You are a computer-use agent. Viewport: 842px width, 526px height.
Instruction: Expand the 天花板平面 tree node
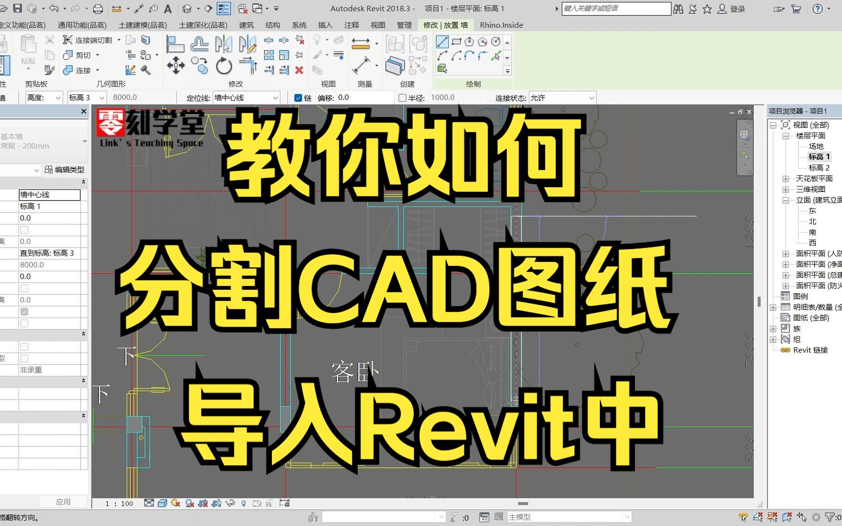point(785,178)
